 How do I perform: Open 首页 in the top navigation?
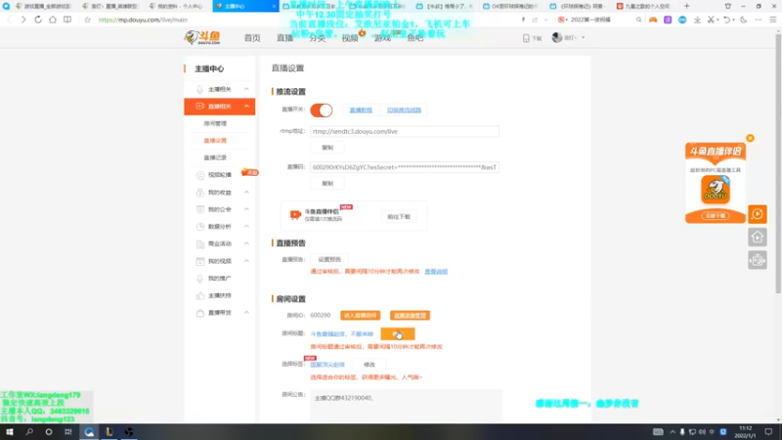point(252,38)
